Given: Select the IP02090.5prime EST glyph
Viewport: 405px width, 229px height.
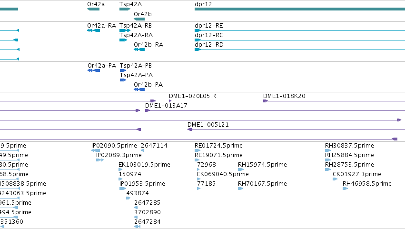Looking at the screenshot, I should pyautogui.click(x=96, y=150).
